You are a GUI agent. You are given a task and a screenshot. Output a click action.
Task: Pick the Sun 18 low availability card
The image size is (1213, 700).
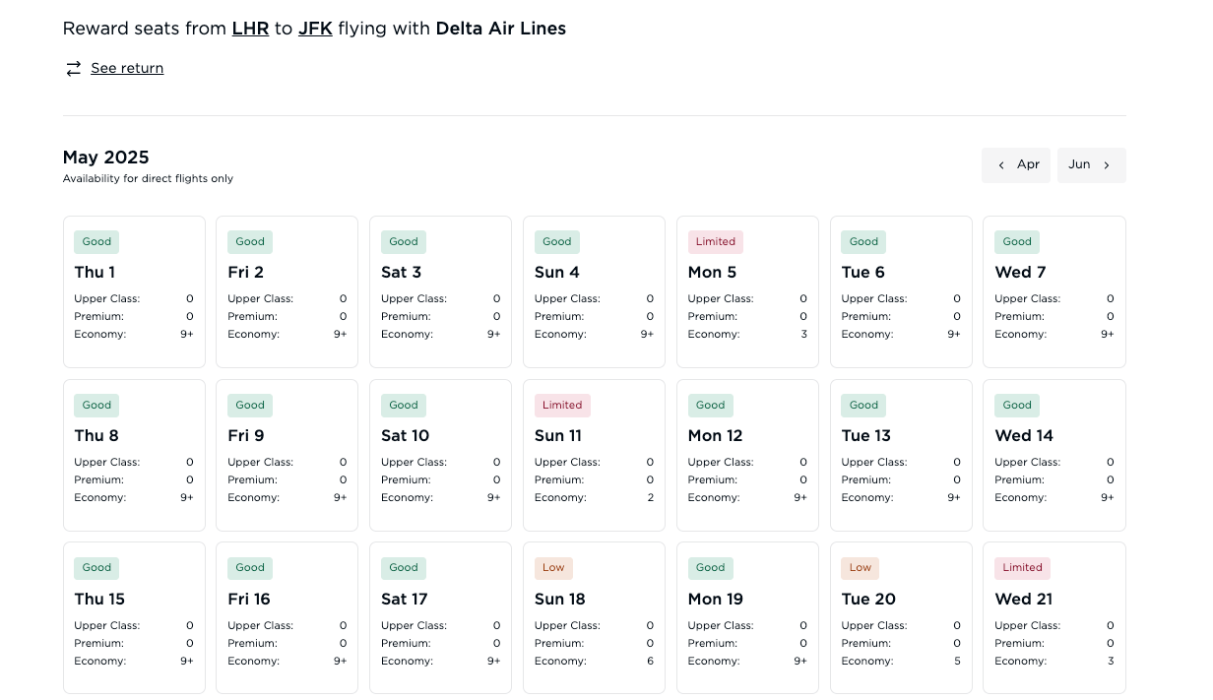594,618
